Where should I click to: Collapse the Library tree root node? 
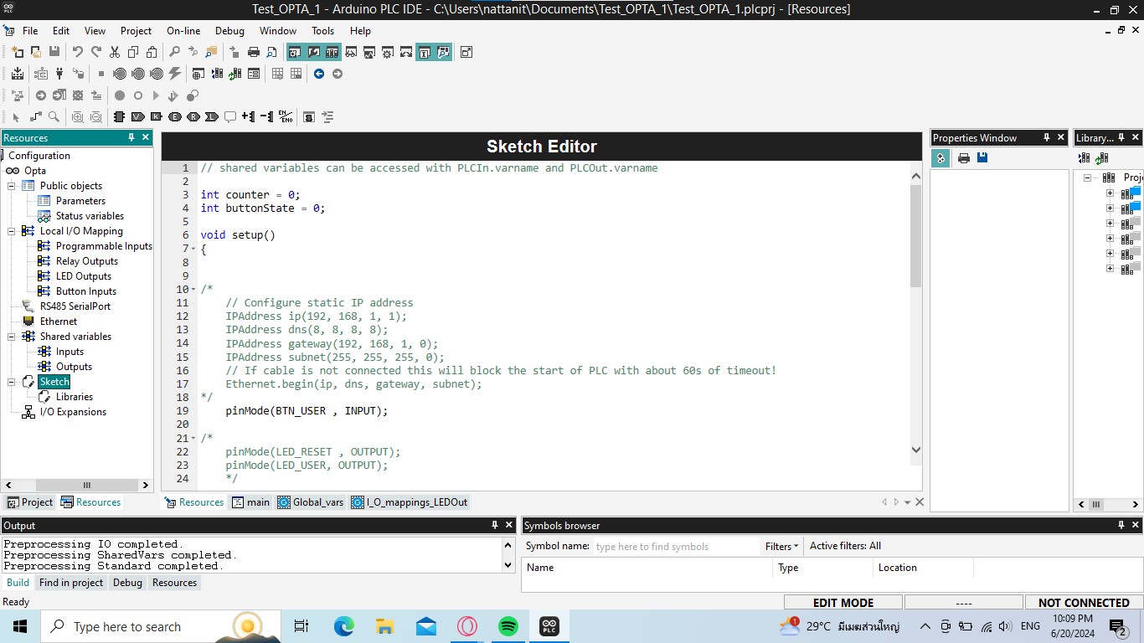1087,177
